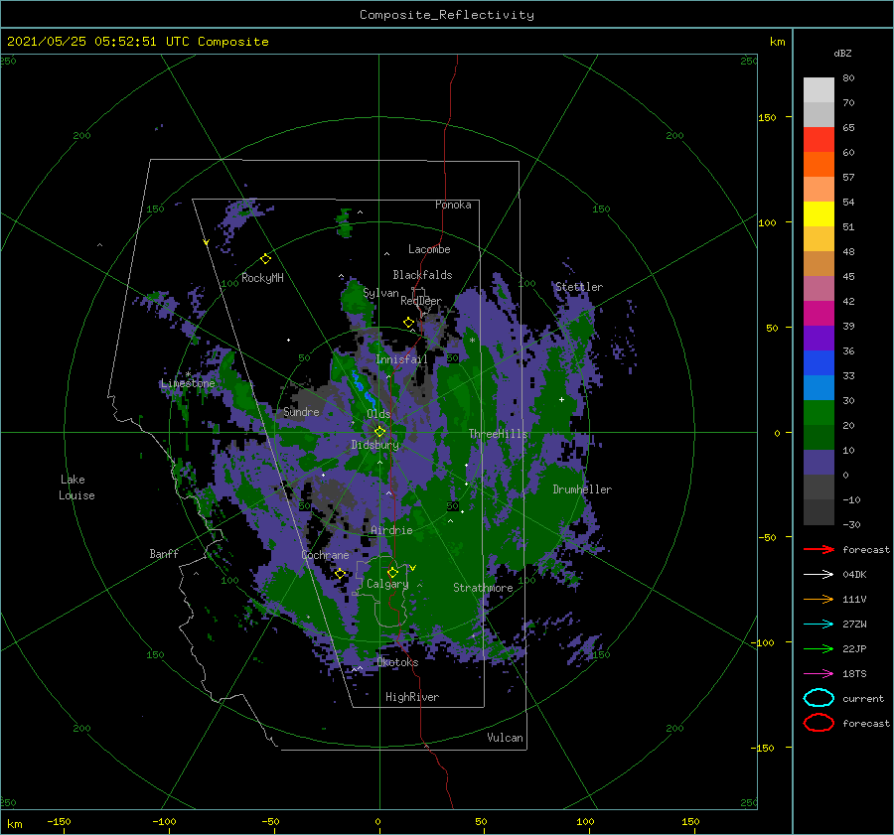Pick the blue 36-33 dBZ swatch
The image size is (894, 835).
point(819,362)
